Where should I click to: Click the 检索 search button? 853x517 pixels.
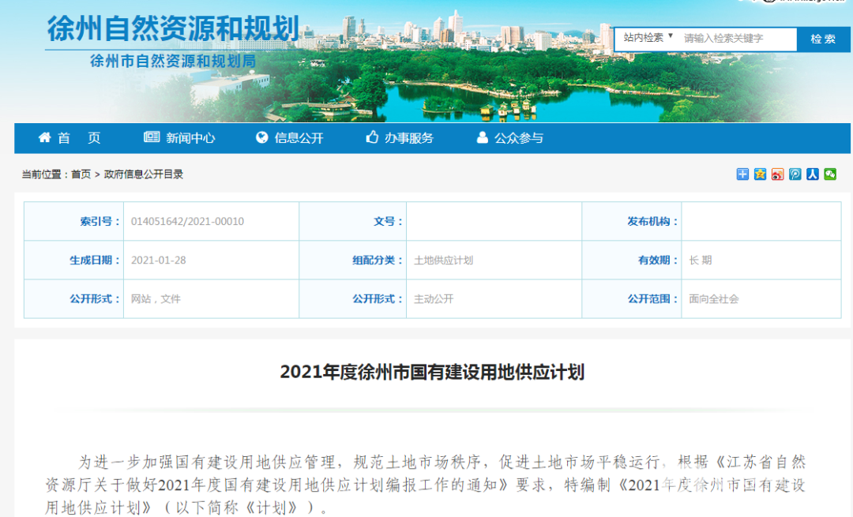(823, 39)
